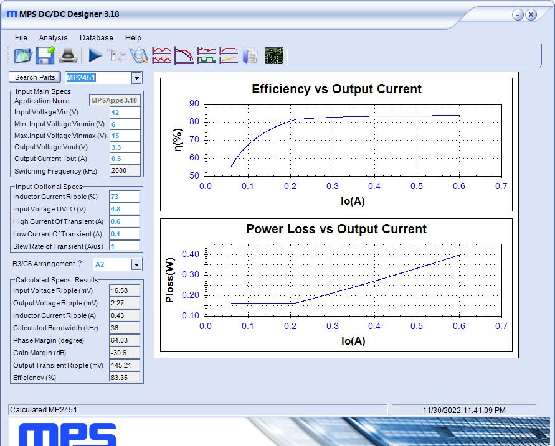Open the Analysis menu
The width and height of the screenshot is (555, 446).
tap(53, 38)
